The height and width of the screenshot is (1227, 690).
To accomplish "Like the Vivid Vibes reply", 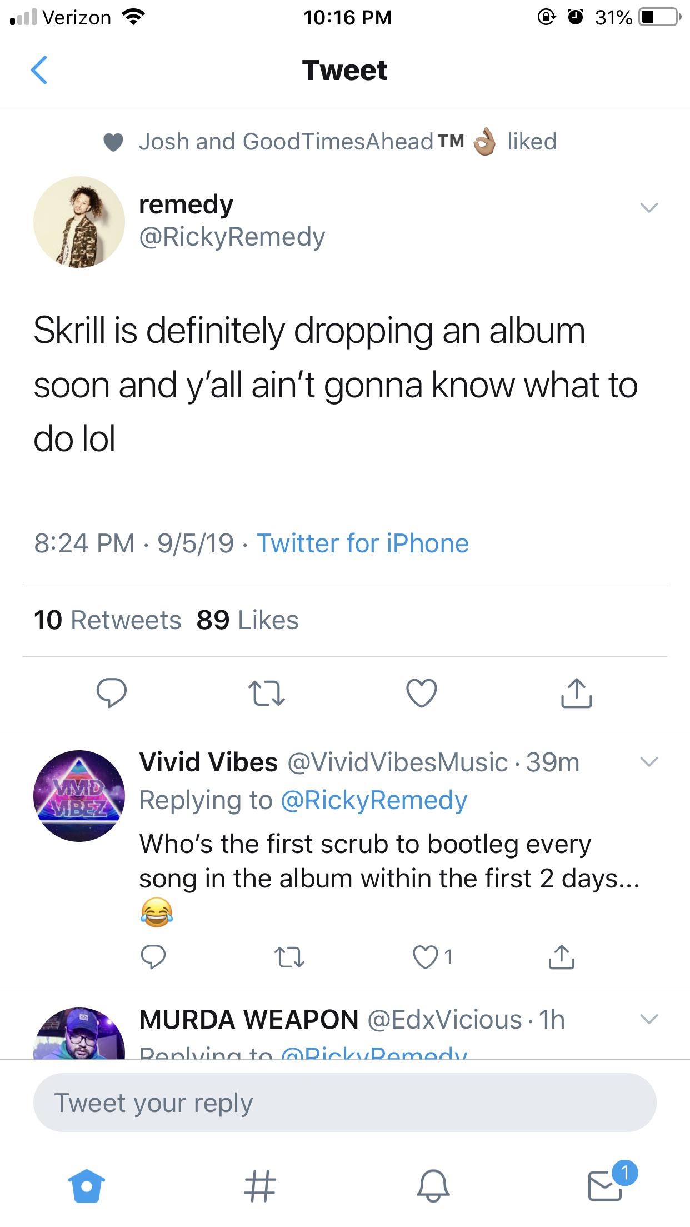I will (426, 957).
